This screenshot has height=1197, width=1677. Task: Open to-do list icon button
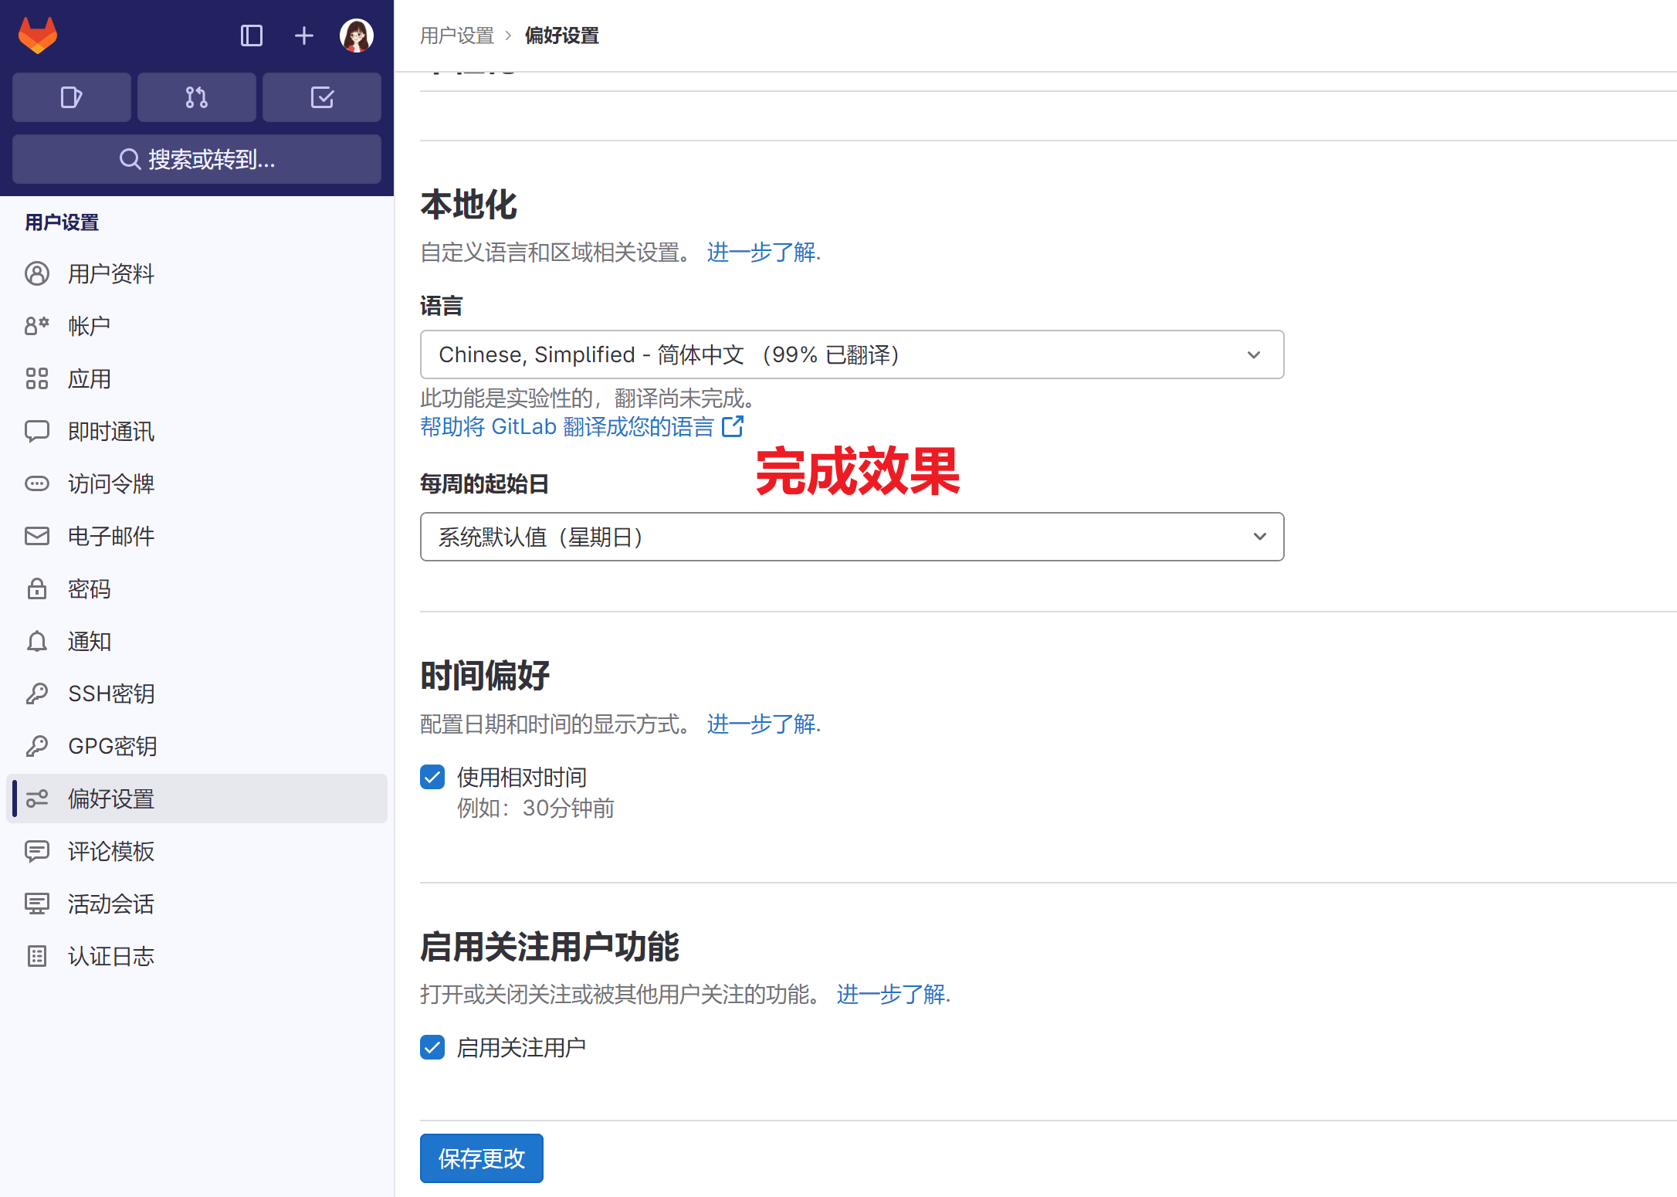tap(322, 97)
